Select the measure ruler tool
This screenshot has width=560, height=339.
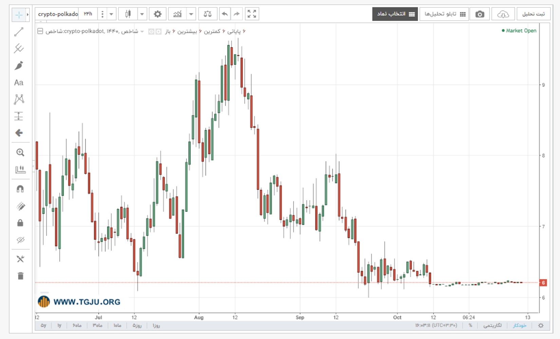[x=20, y=169]
